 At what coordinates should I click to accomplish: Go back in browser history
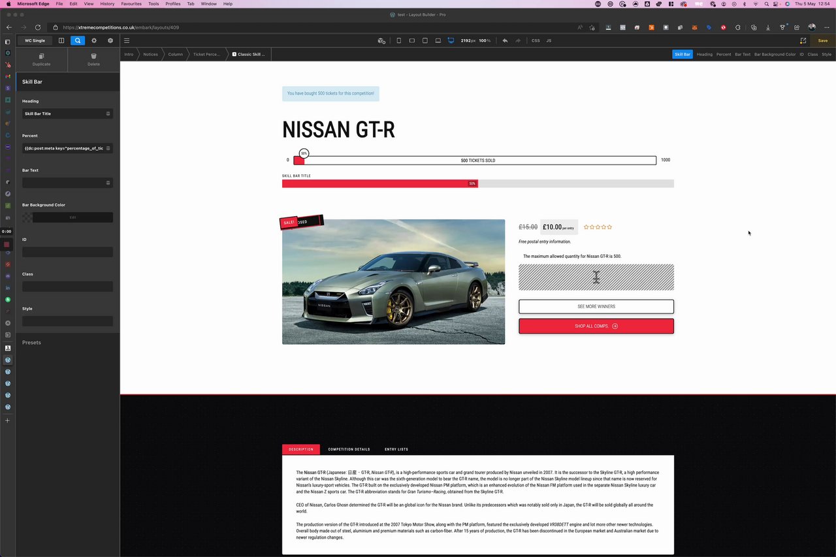click(x=9, y=27)
